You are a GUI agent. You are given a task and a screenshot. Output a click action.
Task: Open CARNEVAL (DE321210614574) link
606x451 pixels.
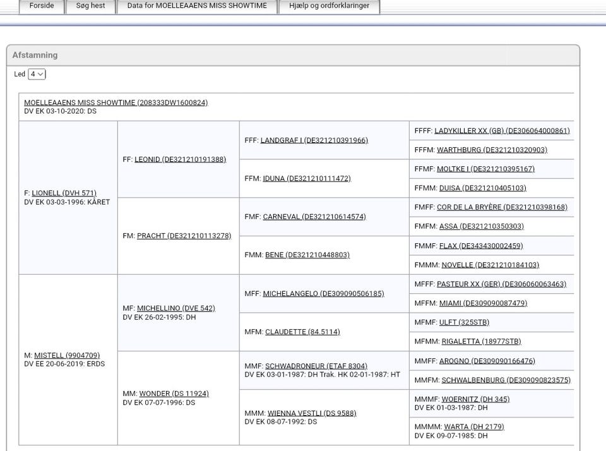click(x=314, y=217)
